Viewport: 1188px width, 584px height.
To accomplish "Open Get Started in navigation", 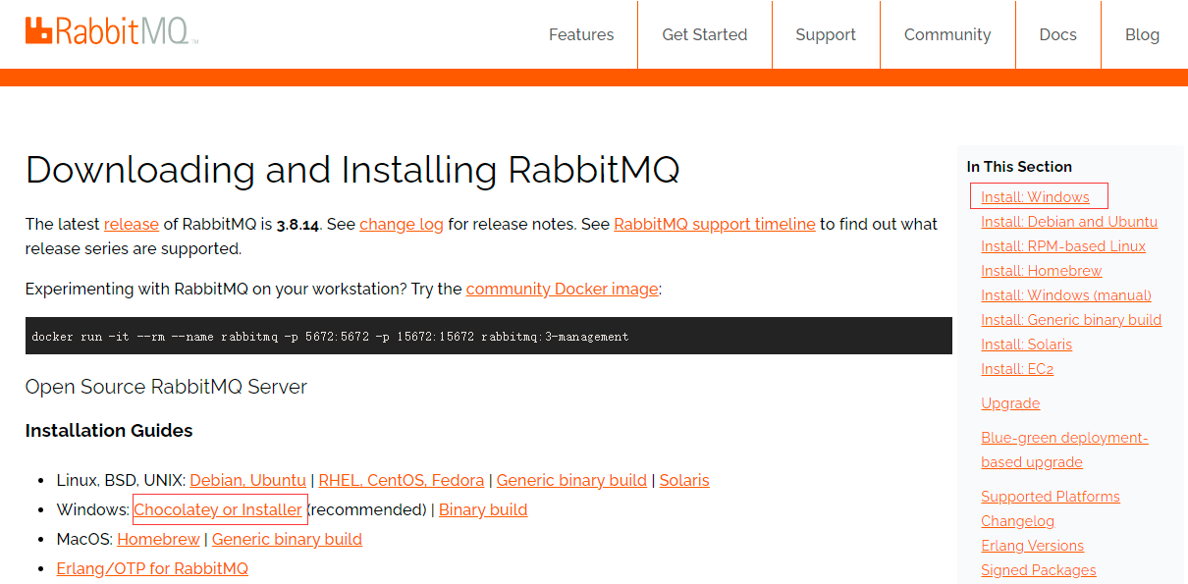I will (x=705, y=34).
